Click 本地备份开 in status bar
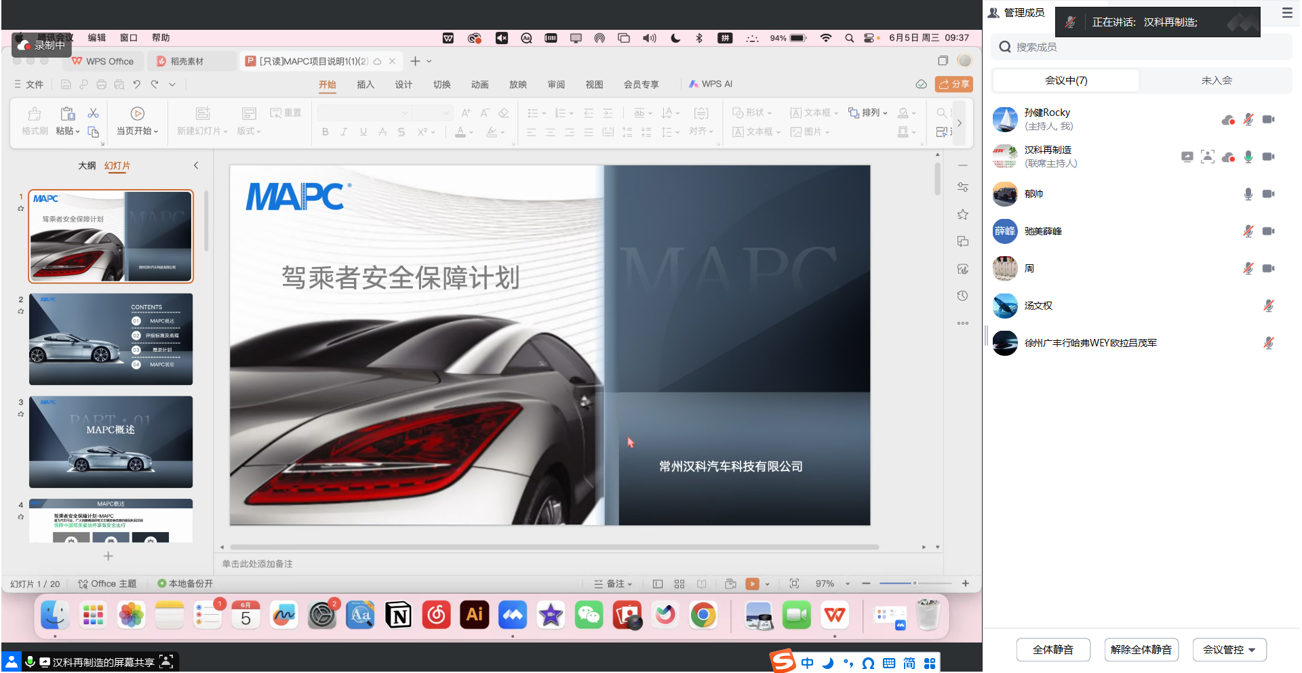The width and height of the screenshot is (1302, 673). 185,584
